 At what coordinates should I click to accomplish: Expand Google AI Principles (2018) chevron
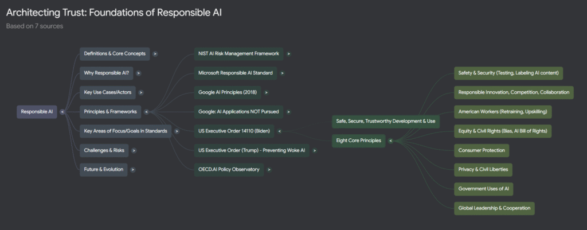266,92
